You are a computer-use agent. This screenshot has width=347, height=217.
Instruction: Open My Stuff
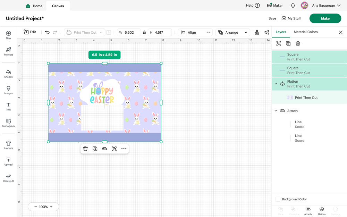coord(291,18)
